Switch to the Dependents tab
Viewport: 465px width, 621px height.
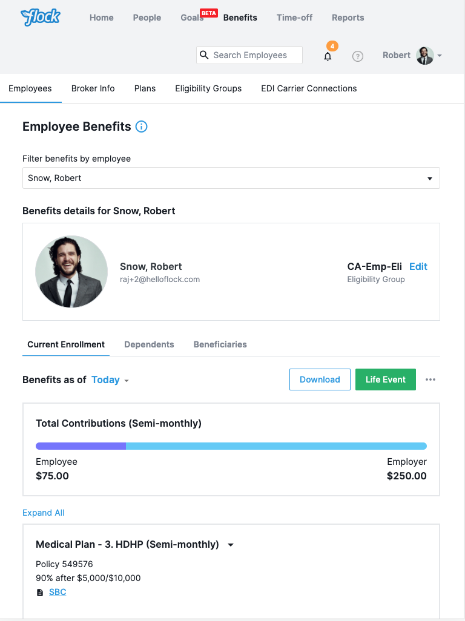[x=149, y=344]
